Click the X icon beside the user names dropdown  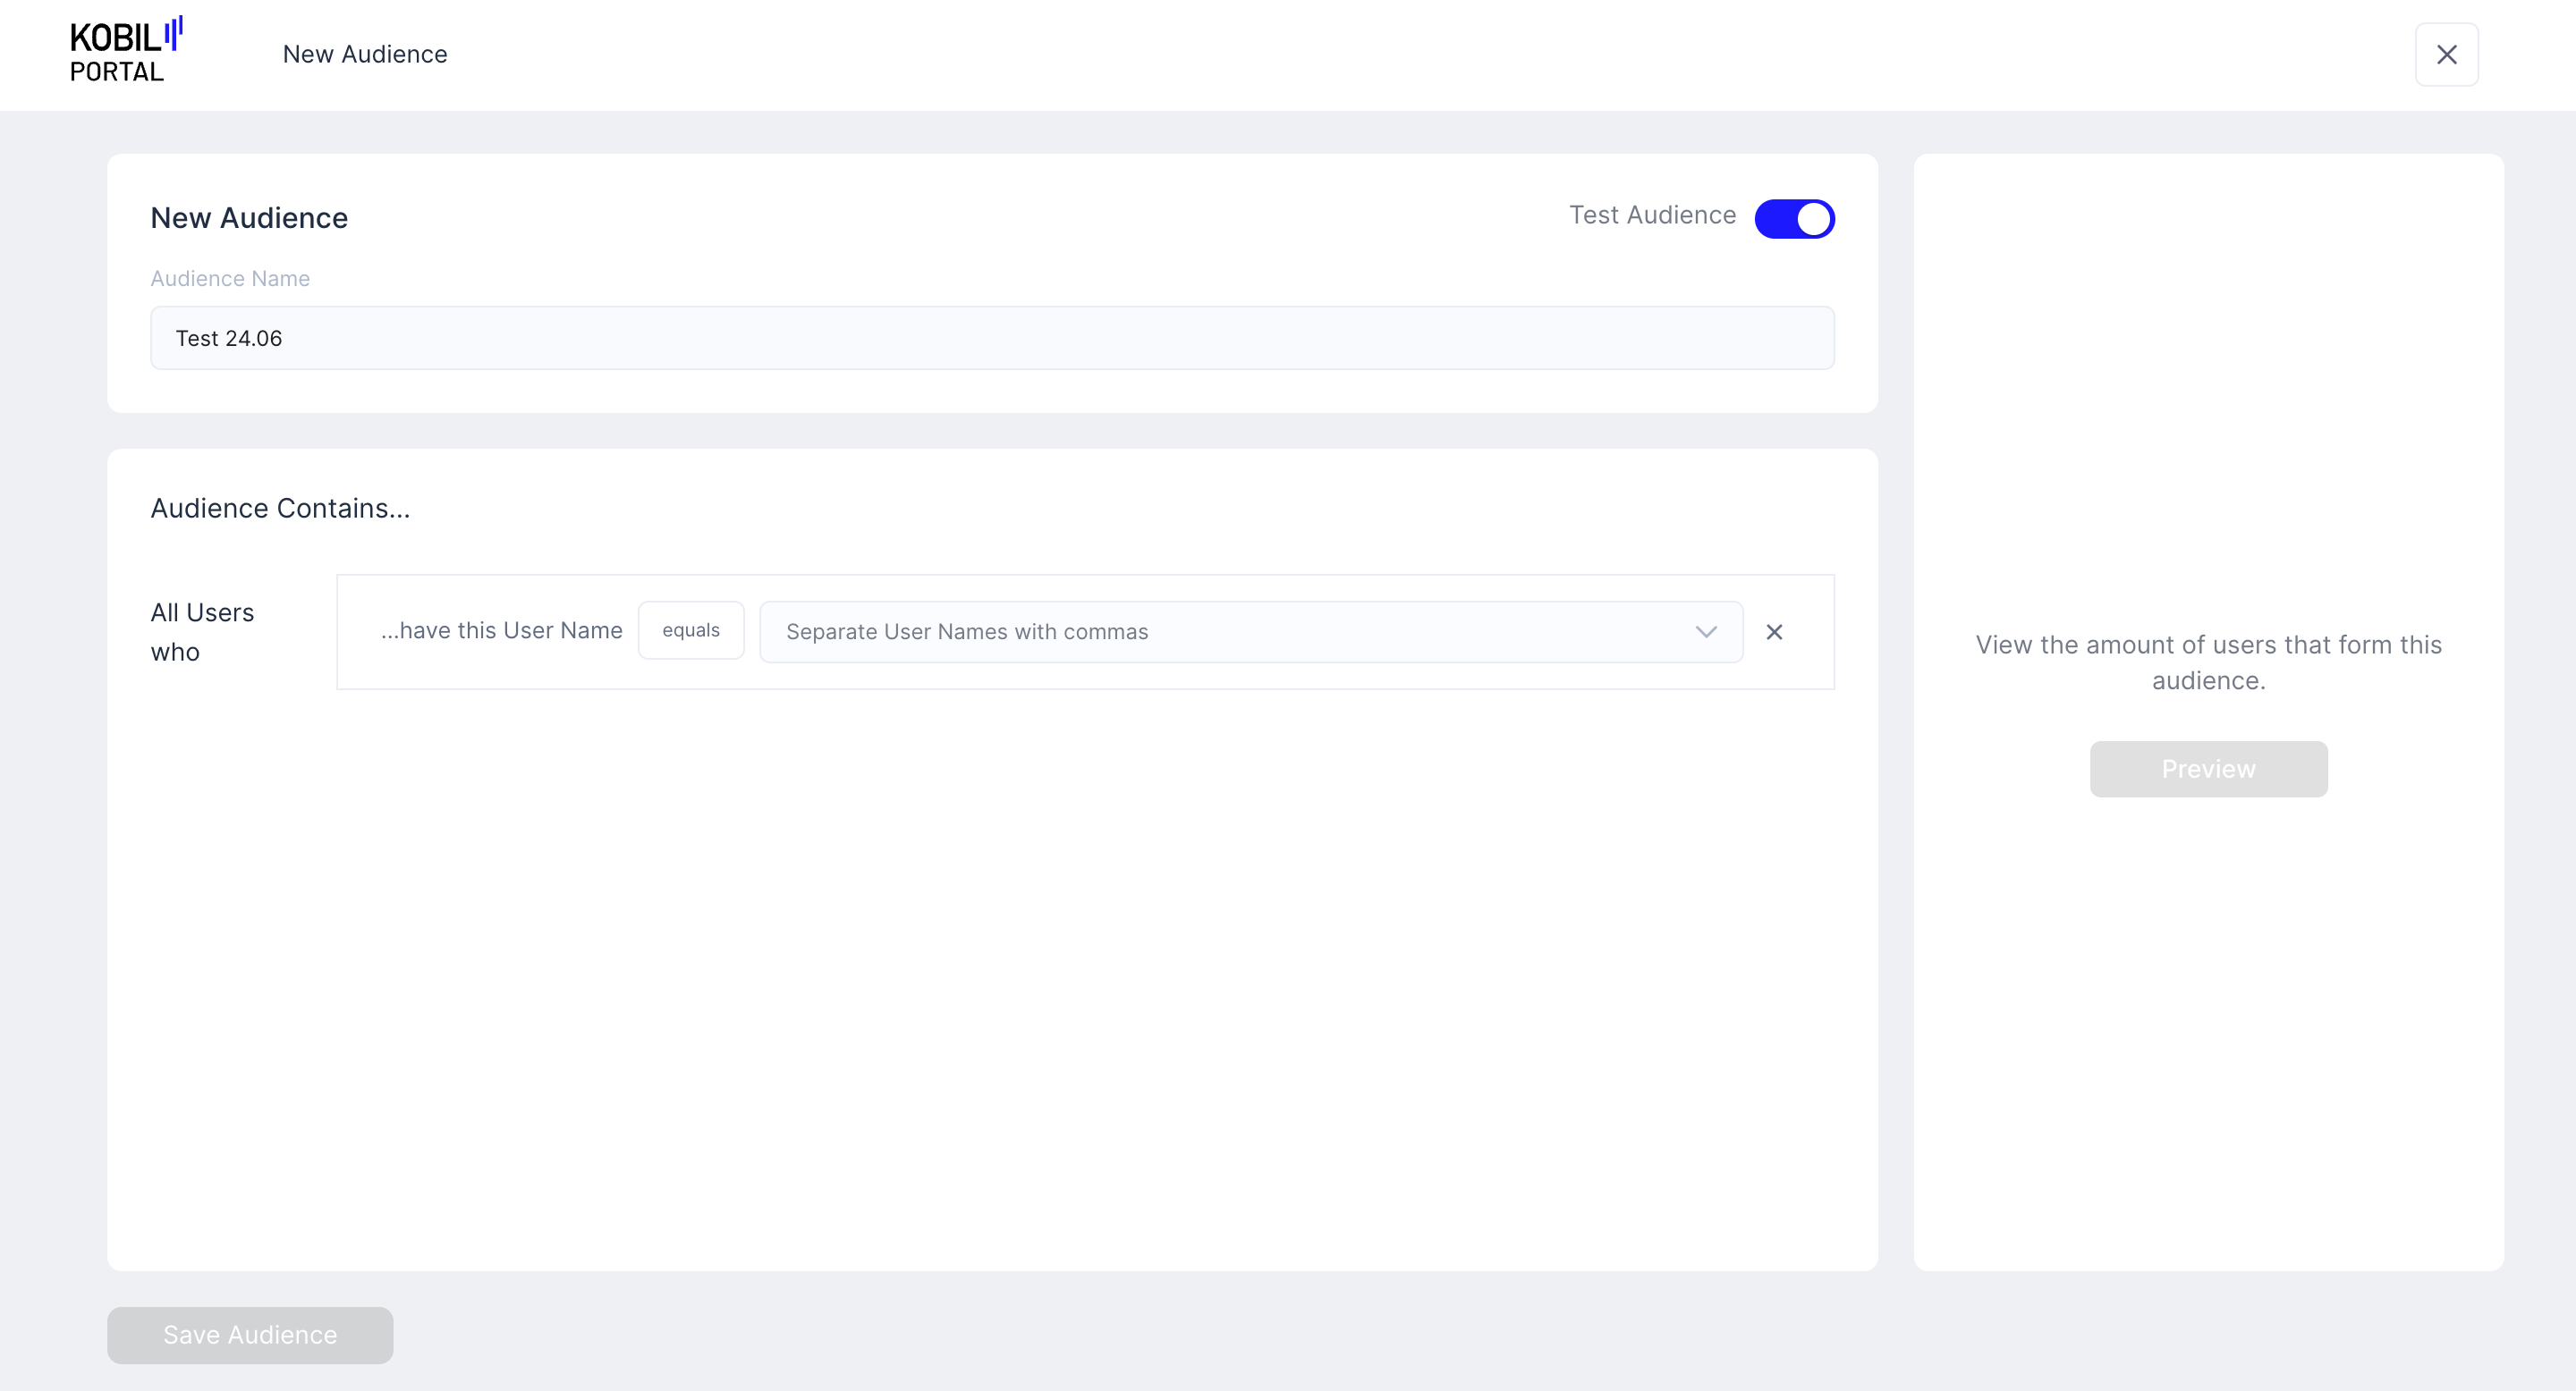click(x=1775, y=631)
